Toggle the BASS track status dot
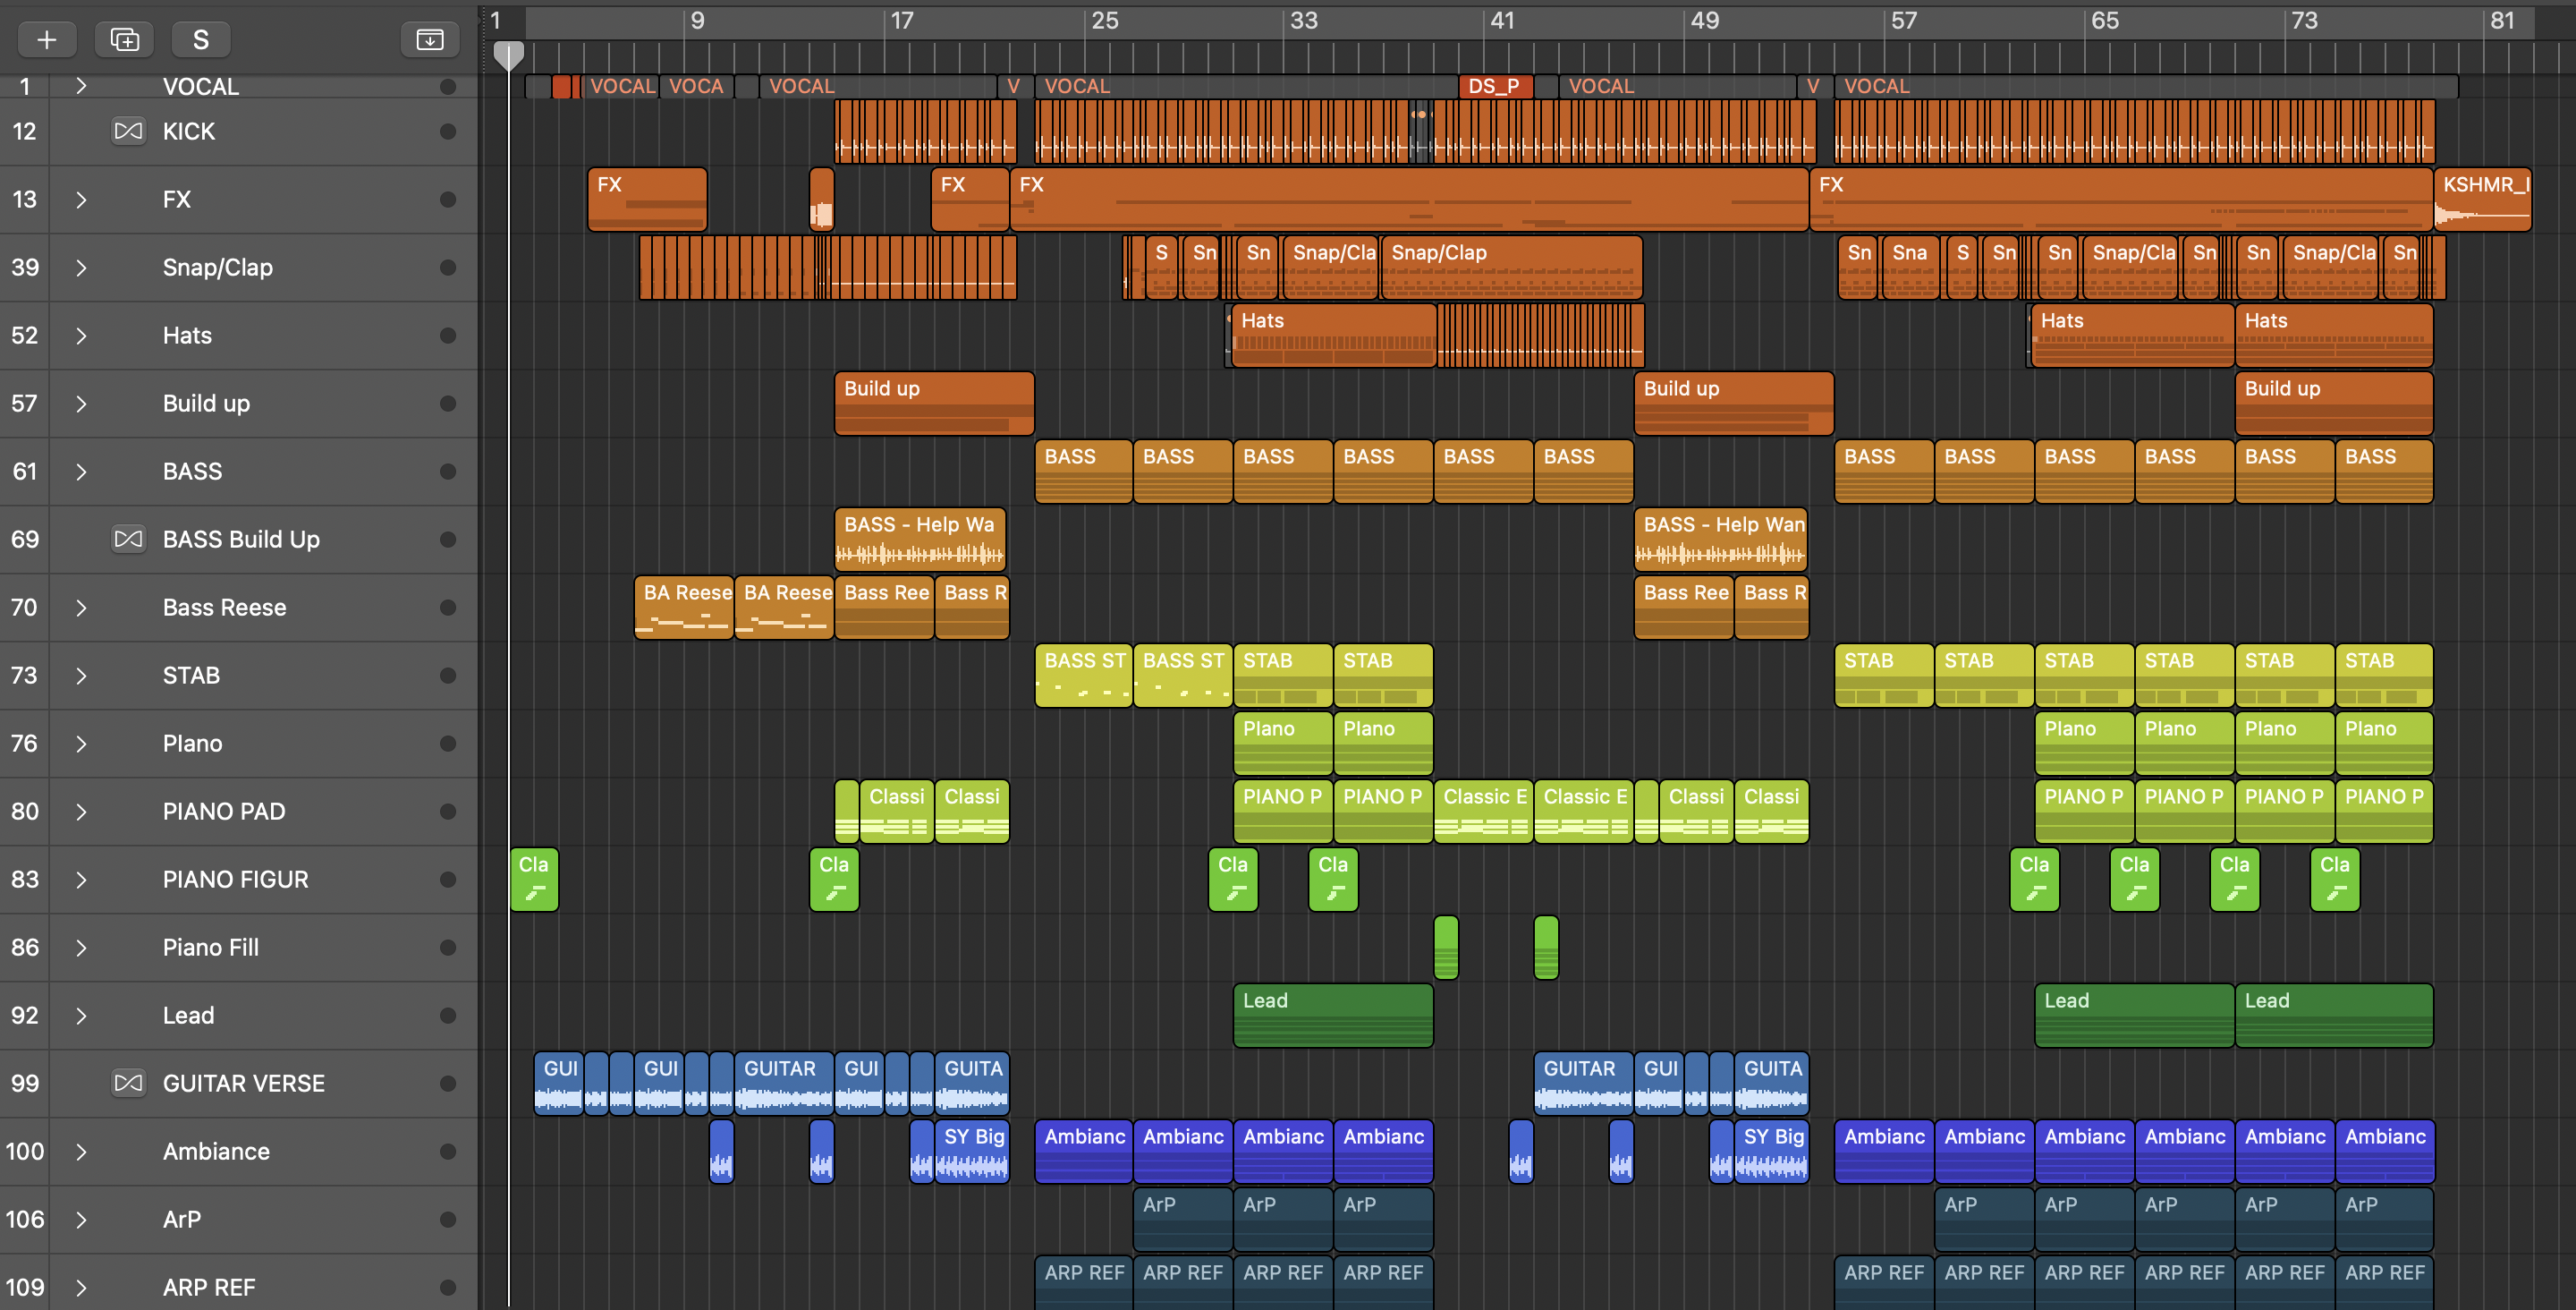 pyautogui.click(x=448, y=472)
